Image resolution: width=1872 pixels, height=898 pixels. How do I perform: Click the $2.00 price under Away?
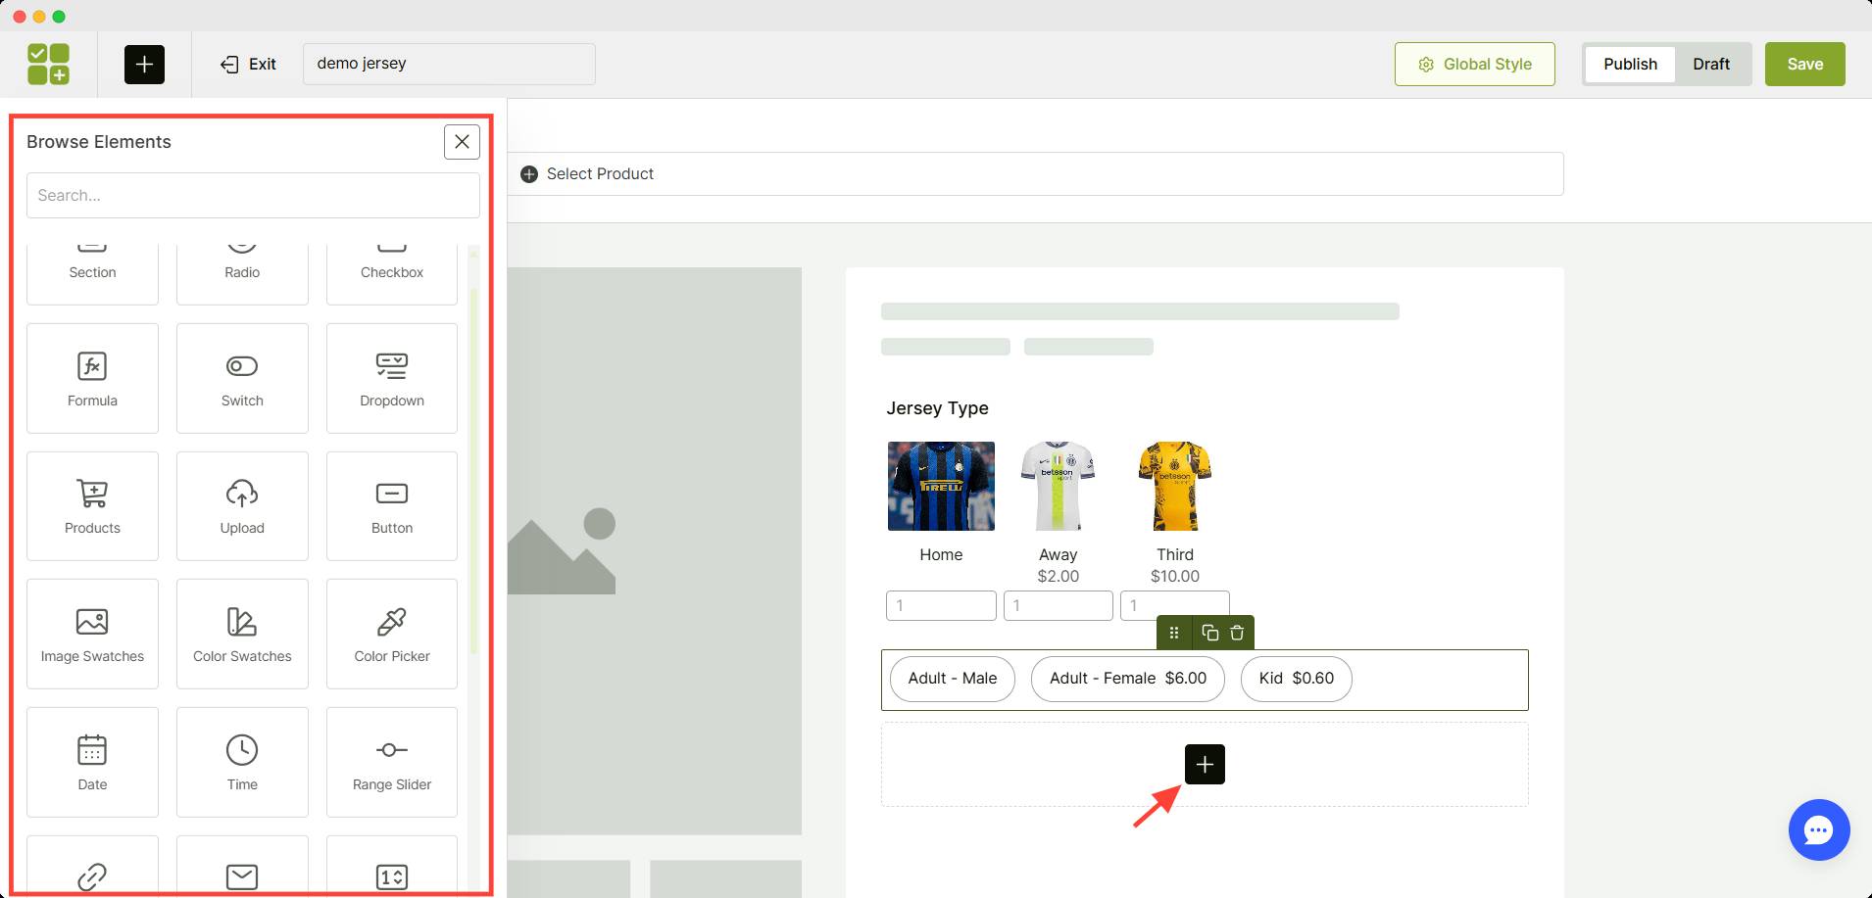pos(1059,576)
